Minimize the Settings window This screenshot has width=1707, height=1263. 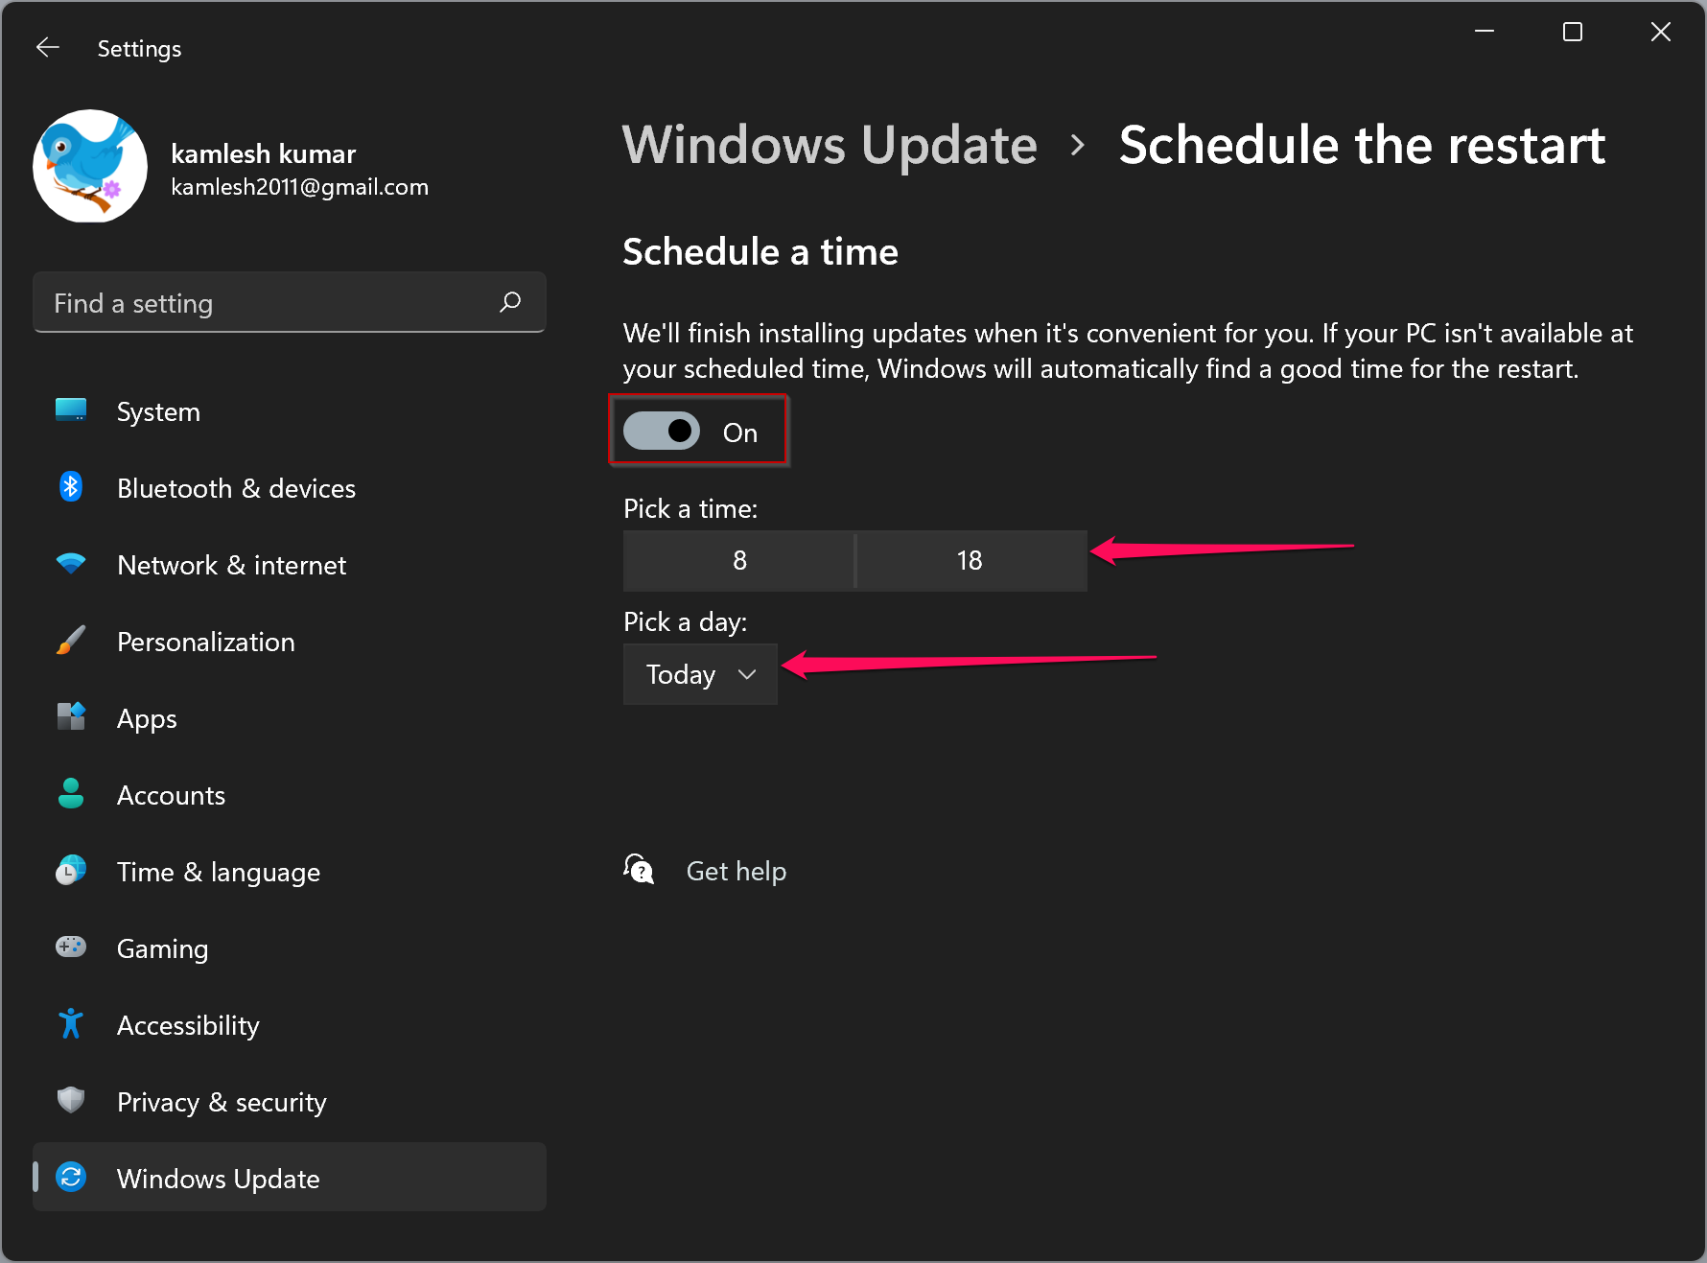click(1484, 32)
